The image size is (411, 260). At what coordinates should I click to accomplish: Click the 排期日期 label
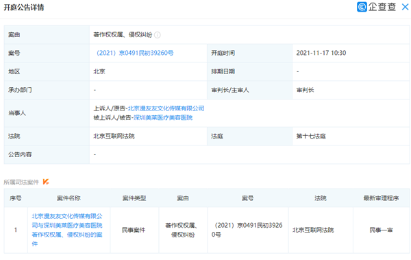(223, 71)
